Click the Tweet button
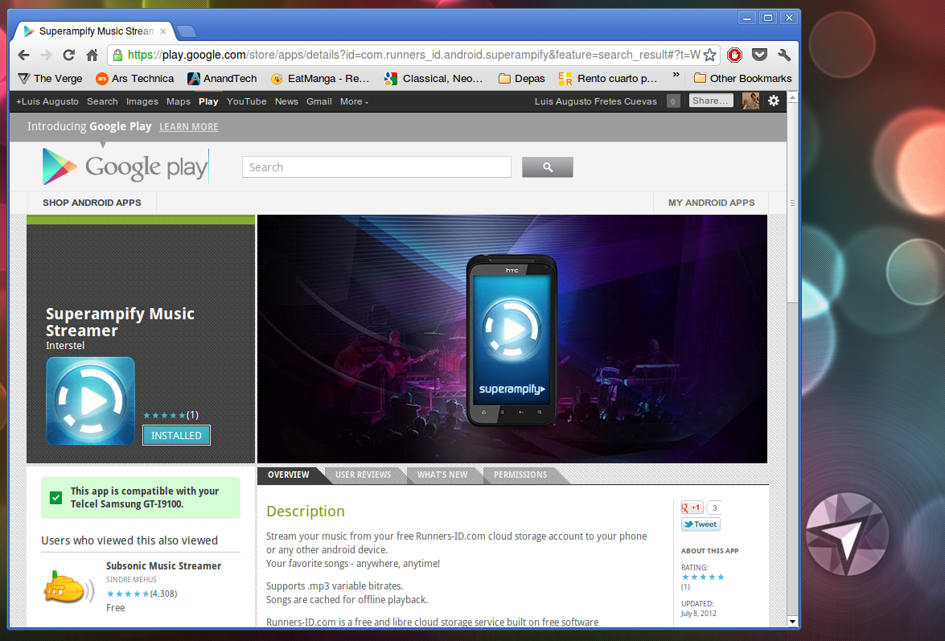Image resolution: width=945 pixels, height=641 pixels. (701, 524)
